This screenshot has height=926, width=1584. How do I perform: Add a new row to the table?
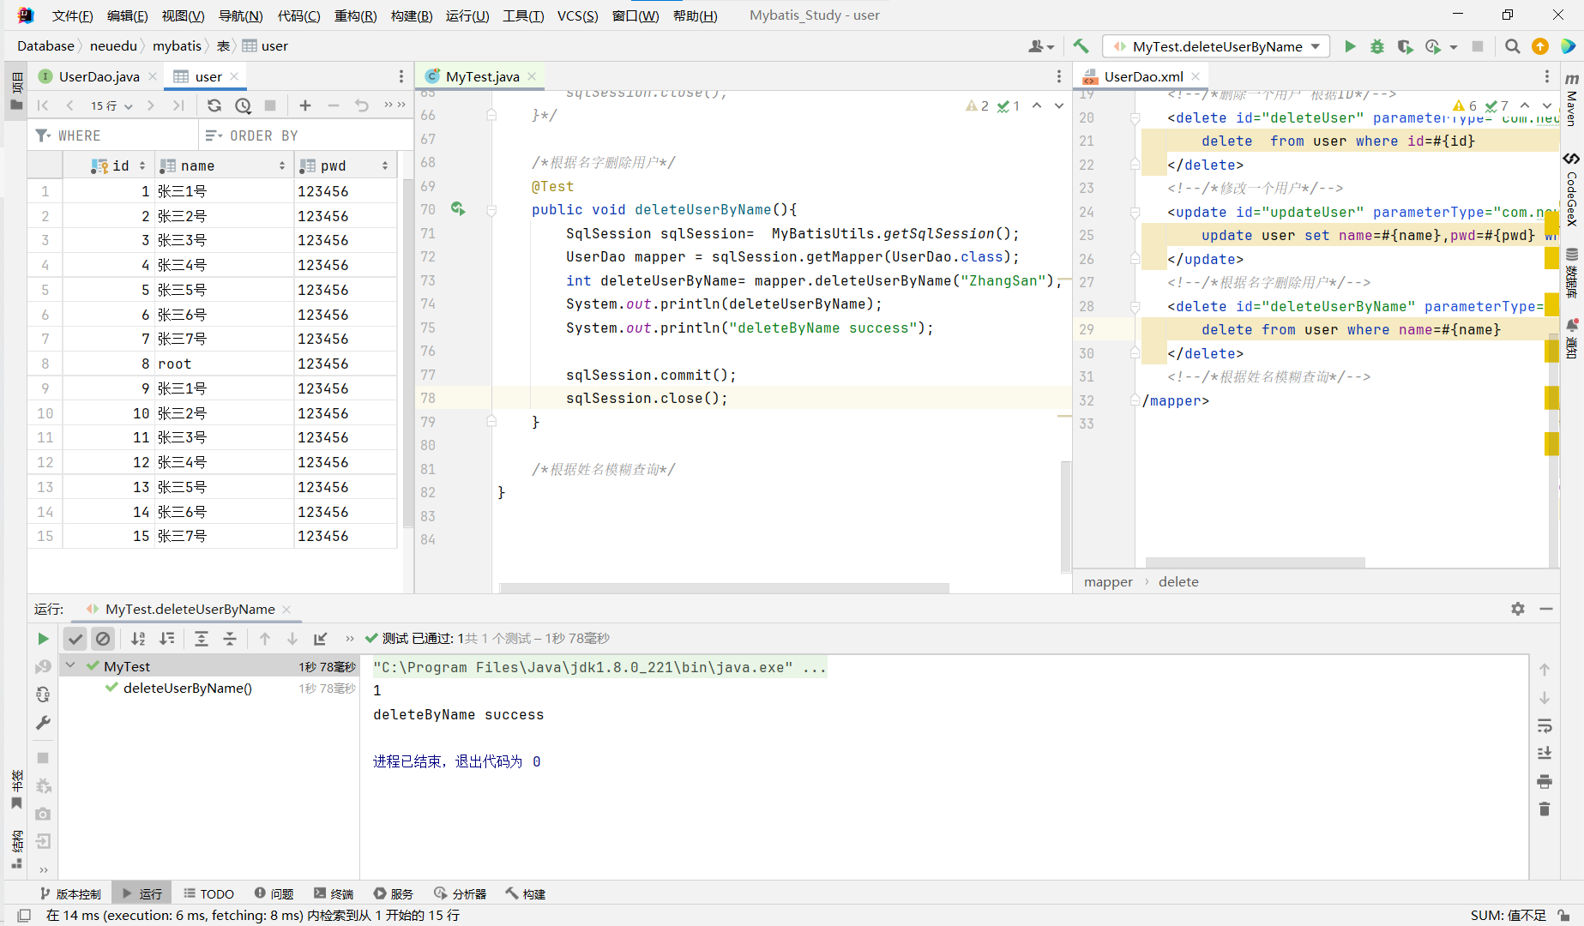point(304,105)
